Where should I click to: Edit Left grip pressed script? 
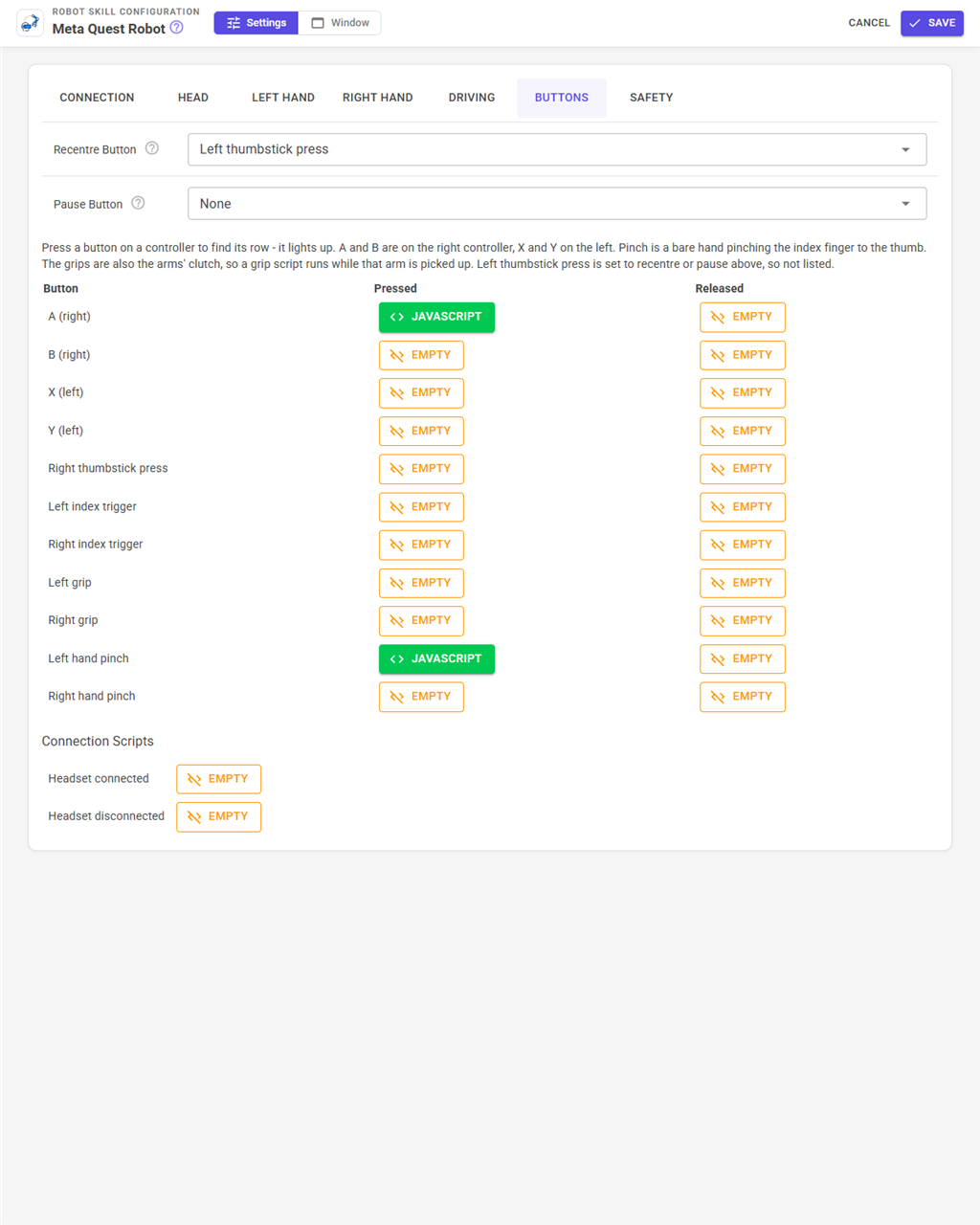421,583
